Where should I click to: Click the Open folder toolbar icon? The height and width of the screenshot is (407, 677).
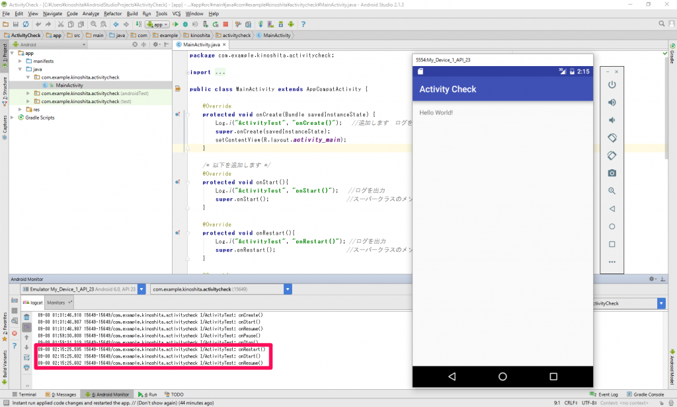pos(5,24)
